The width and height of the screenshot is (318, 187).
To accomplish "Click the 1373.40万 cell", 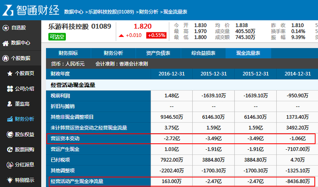I will coord(297,117).
